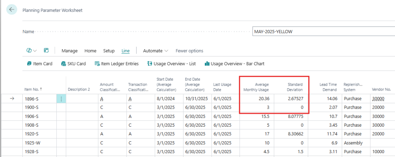Open Usage Overview - Bar Chart
Image resolution: width=395 pixels, height=157 pixels.
pyautogui.click(x=234, y=64)
